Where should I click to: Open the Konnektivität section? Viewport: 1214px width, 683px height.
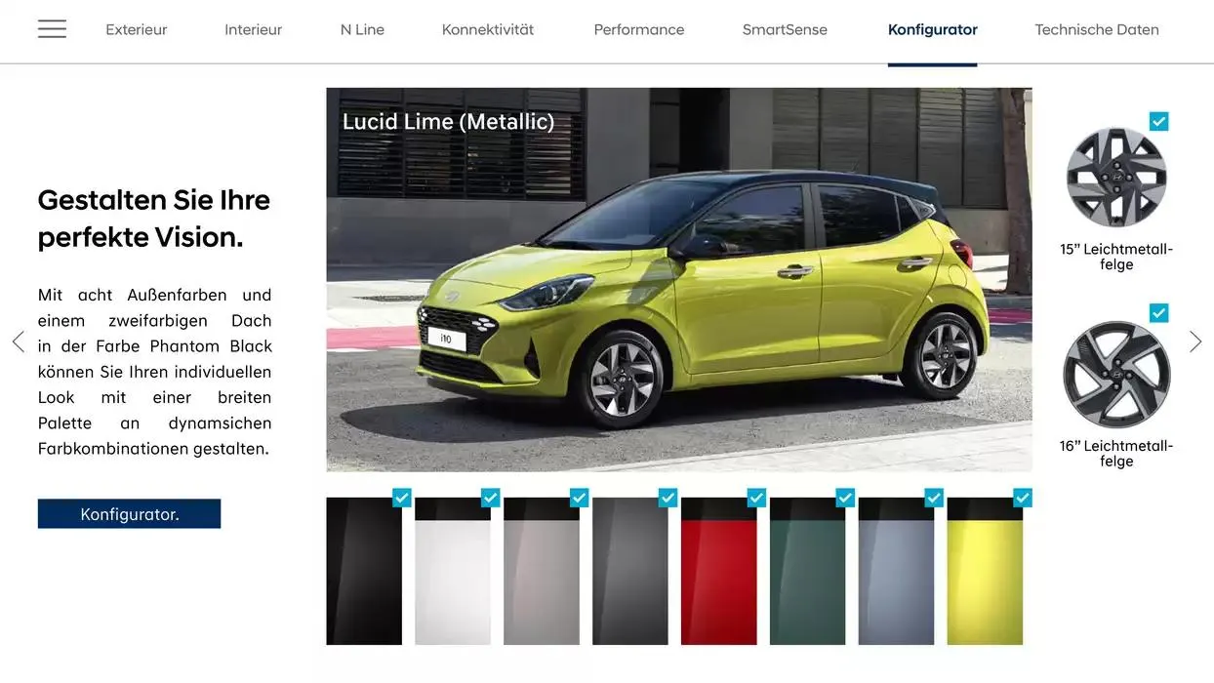(487, 29)
